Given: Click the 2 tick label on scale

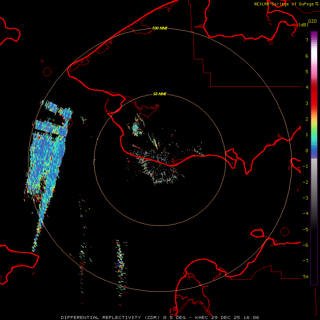Looking at the screenshot, I should 307,119.
